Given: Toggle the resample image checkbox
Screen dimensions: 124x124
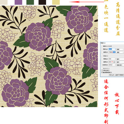Looking at the screenshot, I should point(102,72).
